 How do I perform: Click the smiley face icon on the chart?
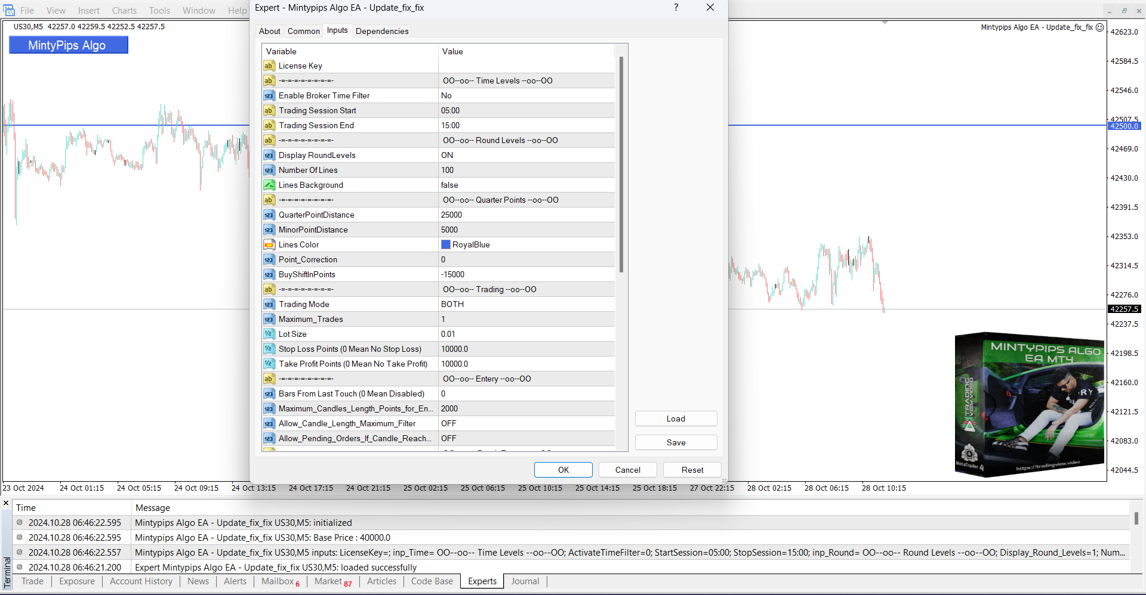1099,27
